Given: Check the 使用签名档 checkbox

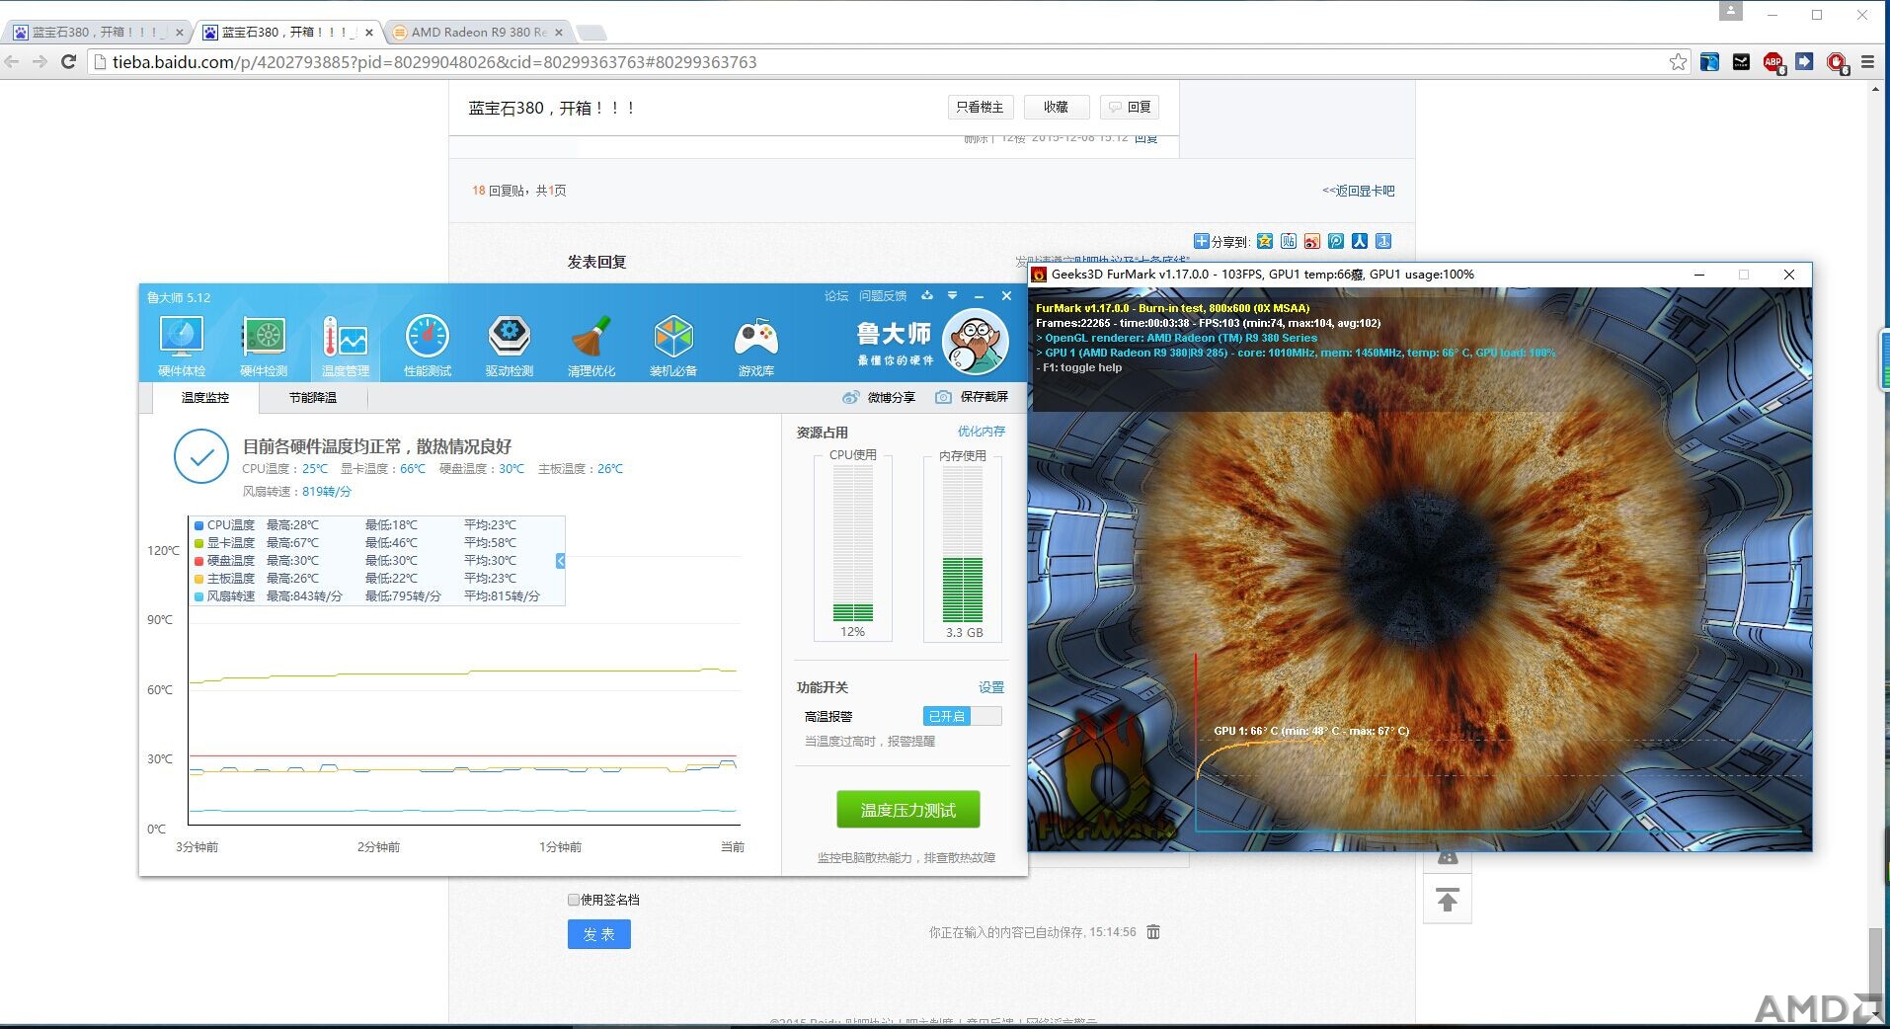Looking at the screenshot, I should pos(574,900).
